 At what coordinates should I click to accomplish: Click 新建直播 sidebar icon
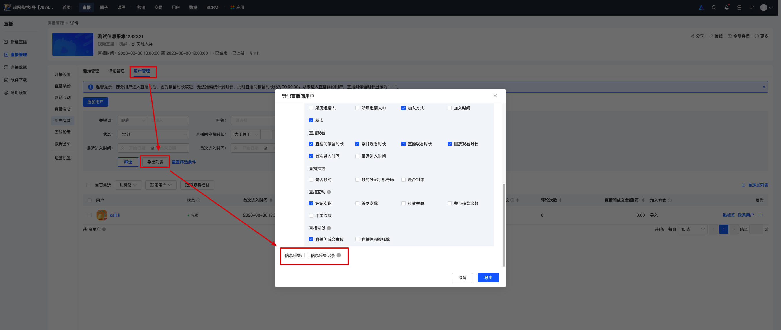pyautogui.click(x=6, y=42)
